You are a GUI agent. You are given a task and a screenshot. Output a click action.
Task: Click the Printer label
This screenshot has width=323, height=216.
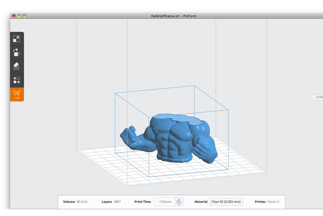coord(260,202)
